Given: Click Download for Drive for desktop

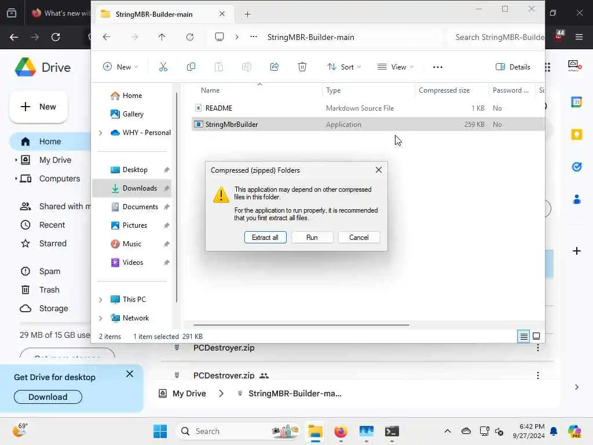Looking at the screenshot, I should pos(48,397).
